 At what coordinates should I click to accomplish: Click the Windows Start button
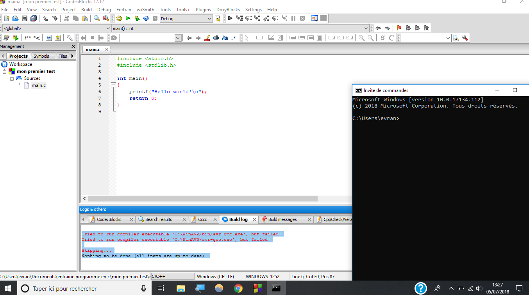8,288
